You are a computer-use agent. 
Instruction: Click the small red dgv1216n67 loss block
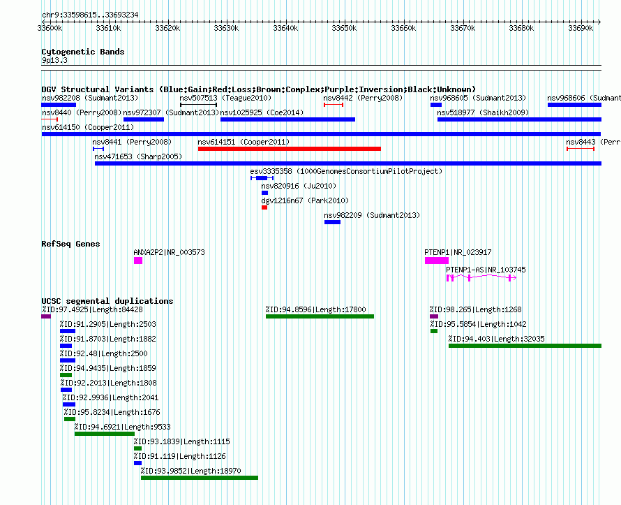click(x=264, y=207)
